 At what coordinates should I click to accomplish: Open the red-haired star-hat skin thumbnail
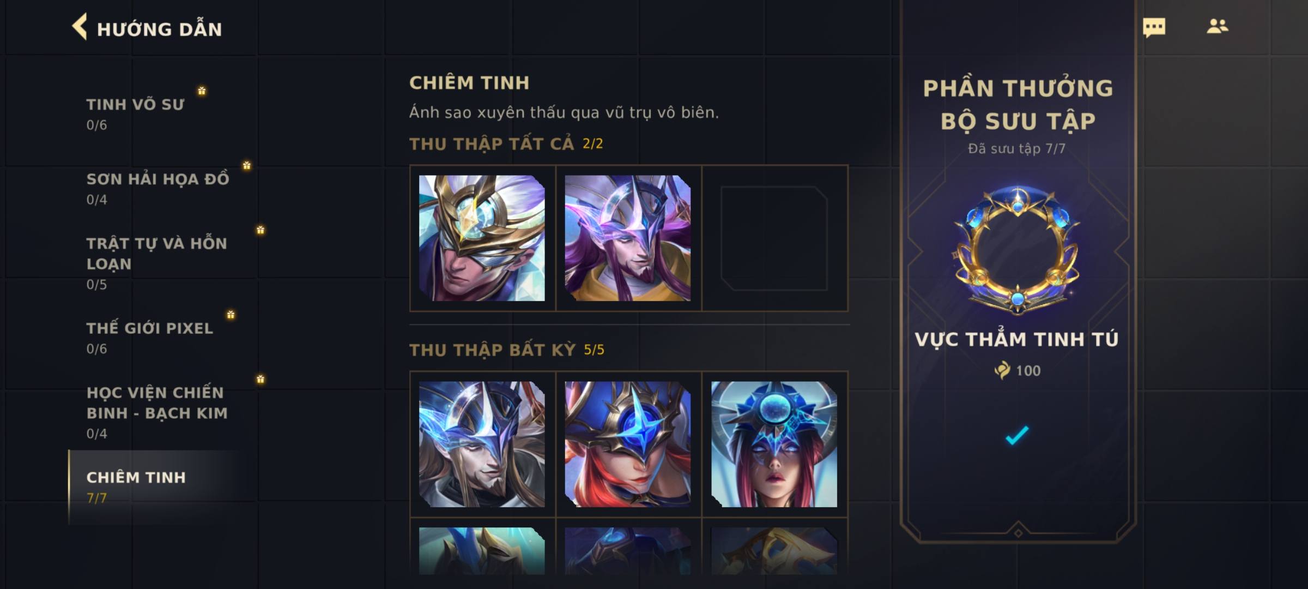coord(628,444)
